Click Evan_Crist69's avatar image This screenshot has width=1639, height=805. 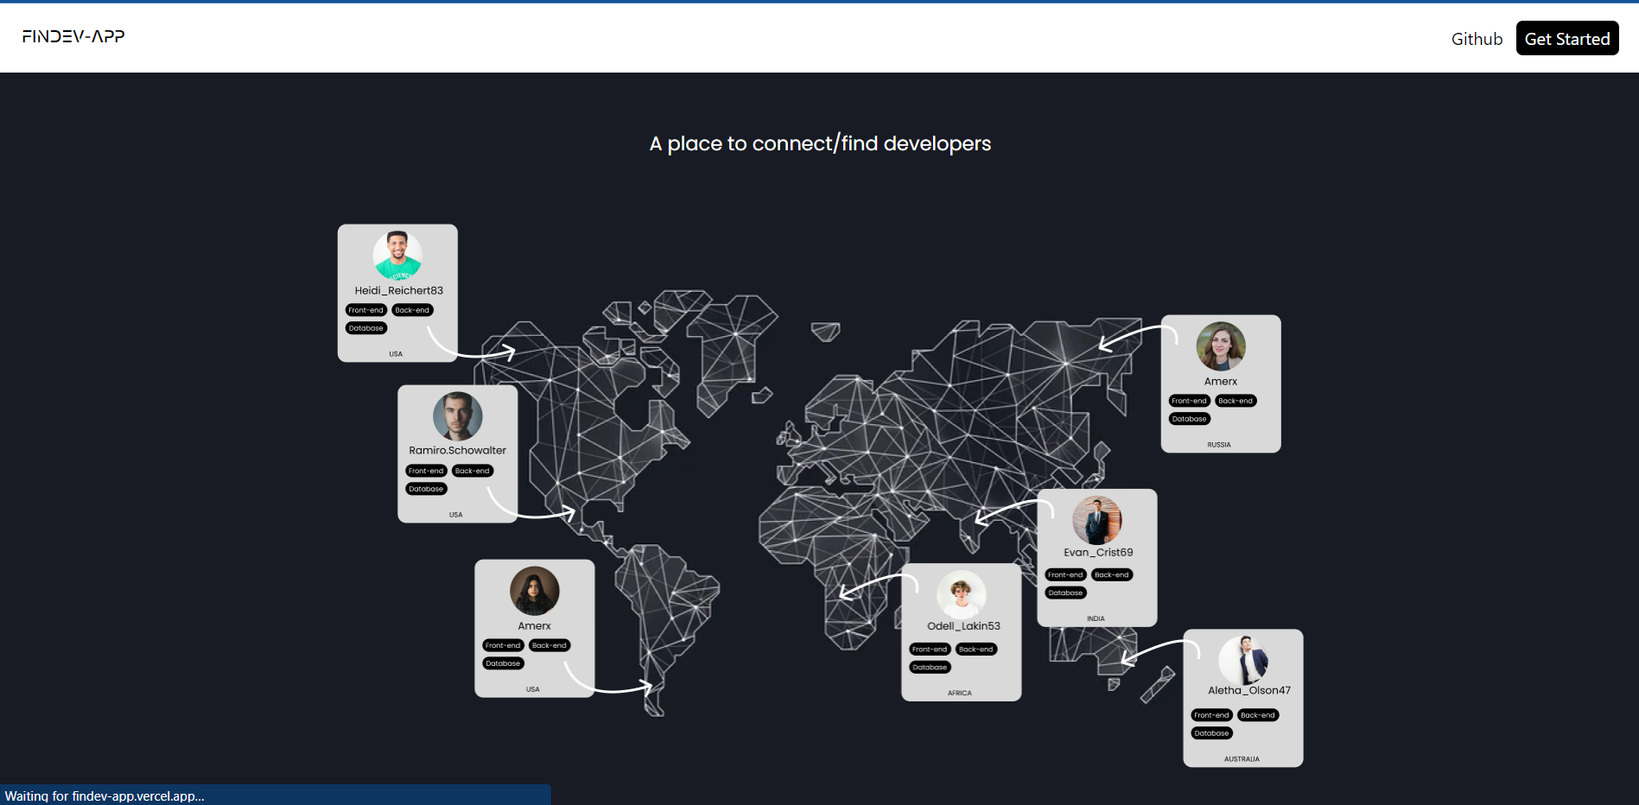pos(1096,519)
